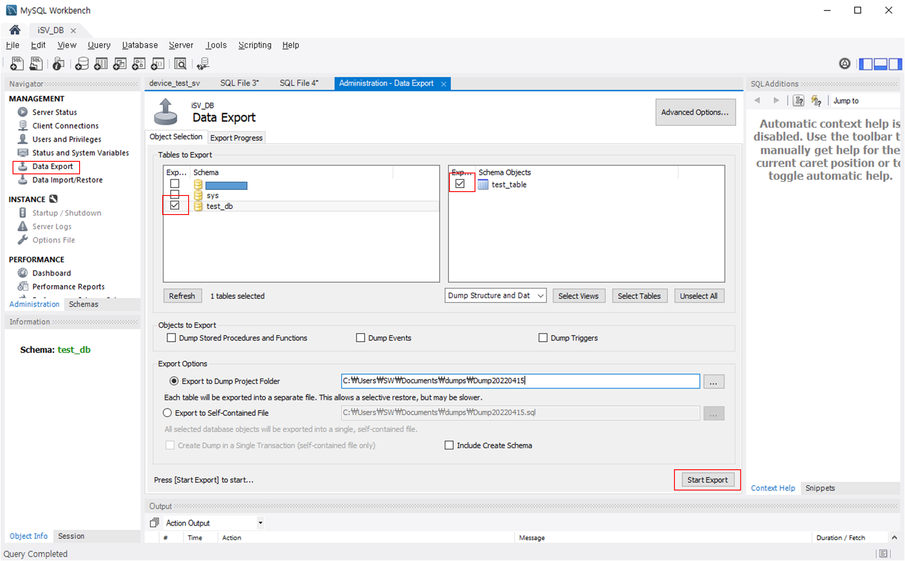Open the Database menu
The image size is (905, 561).
click(140, 45)
